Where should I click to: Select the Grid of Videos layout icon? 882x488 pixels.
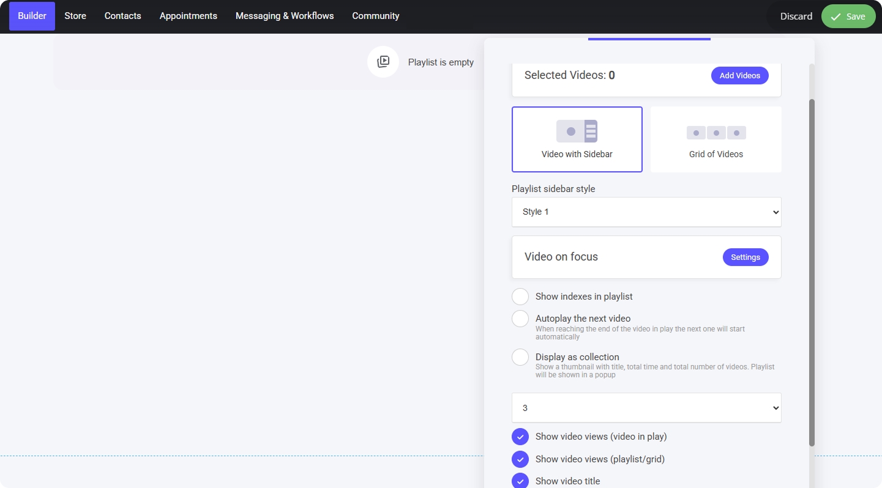tap(716, 133)
